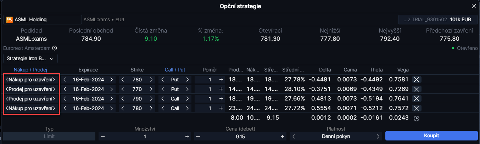This screenshot has width=480, height=144.
Task: Click the Koupit button
Action: pyautogui.click(x=431, y=136)
